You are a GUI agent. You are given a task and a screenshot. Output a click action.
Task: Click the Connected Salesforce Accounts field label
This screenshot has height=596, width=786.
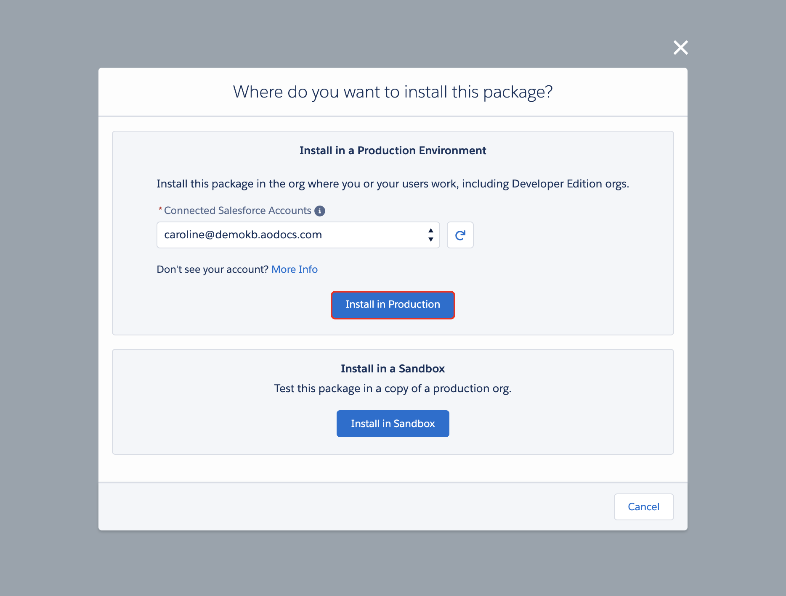pyautogui.click(x=237, y=211)
